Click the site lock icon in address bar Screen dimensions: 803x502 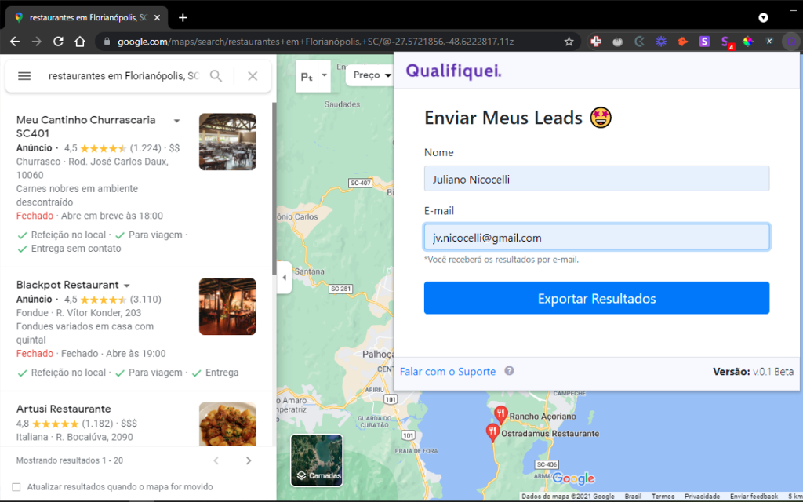(x=107, y=42)
